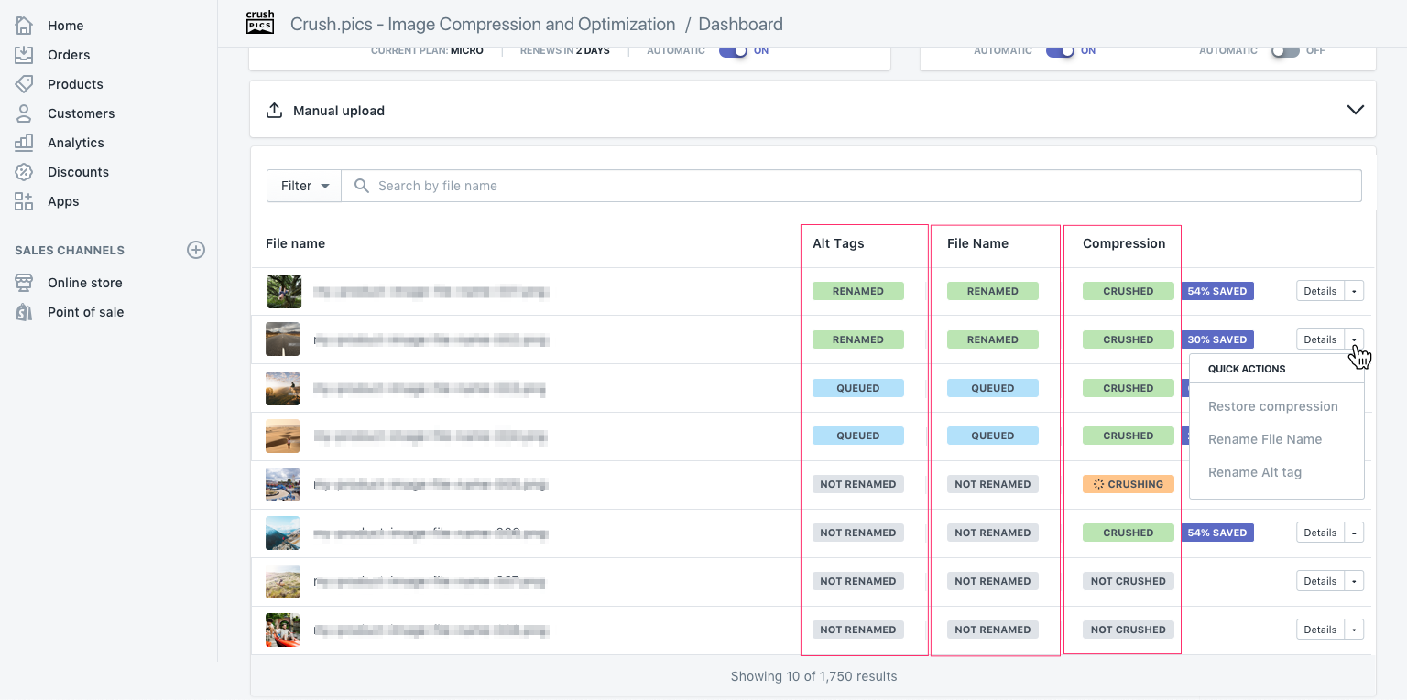Click the Products tag icon

23,84
